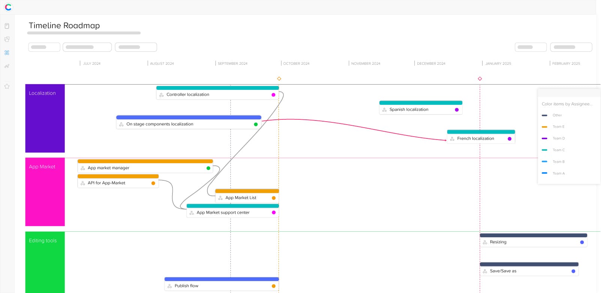Click the hierarchy icon on App Market List
Screen dimensions: 601x293
(220, 198)
